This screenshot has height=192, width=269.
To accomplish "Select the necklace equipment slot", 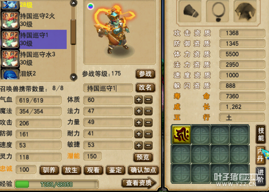I will pyautogui.click(x=218, y=11).
